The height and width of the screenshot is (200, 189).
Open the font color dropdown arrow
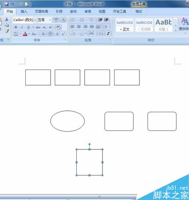[29, 34]
